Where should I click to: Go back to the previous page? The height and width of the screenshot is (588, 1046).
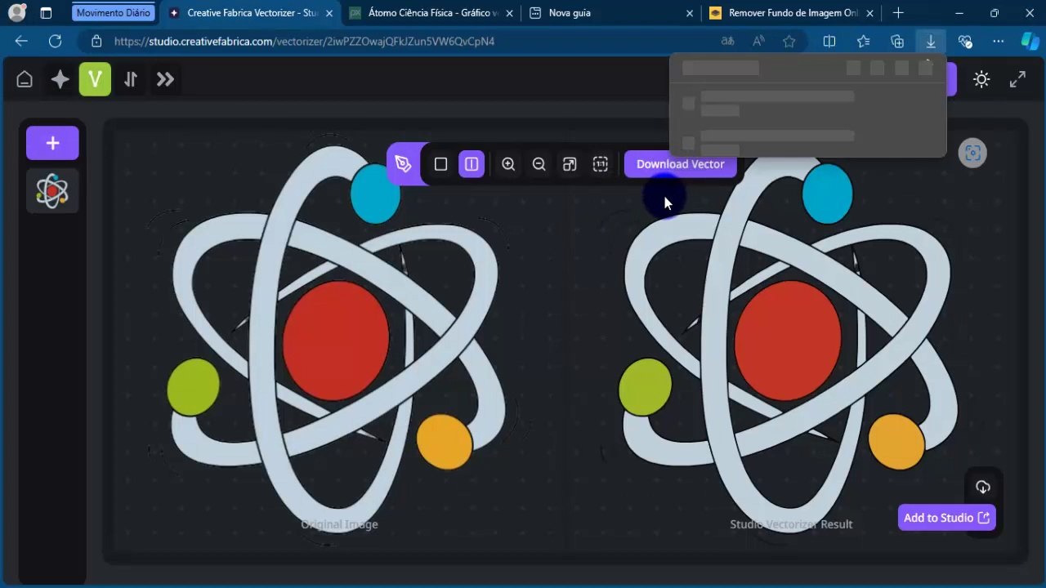click(x=21, y=42)
